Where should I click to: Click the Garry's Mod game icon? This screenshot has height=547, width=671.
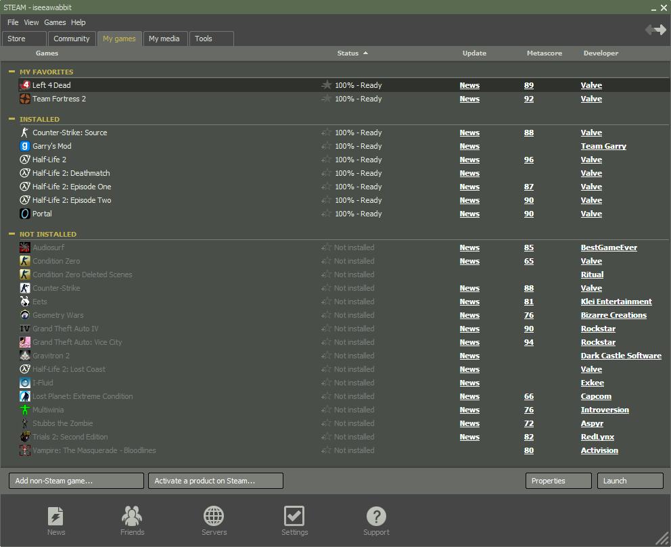(25, 146)
